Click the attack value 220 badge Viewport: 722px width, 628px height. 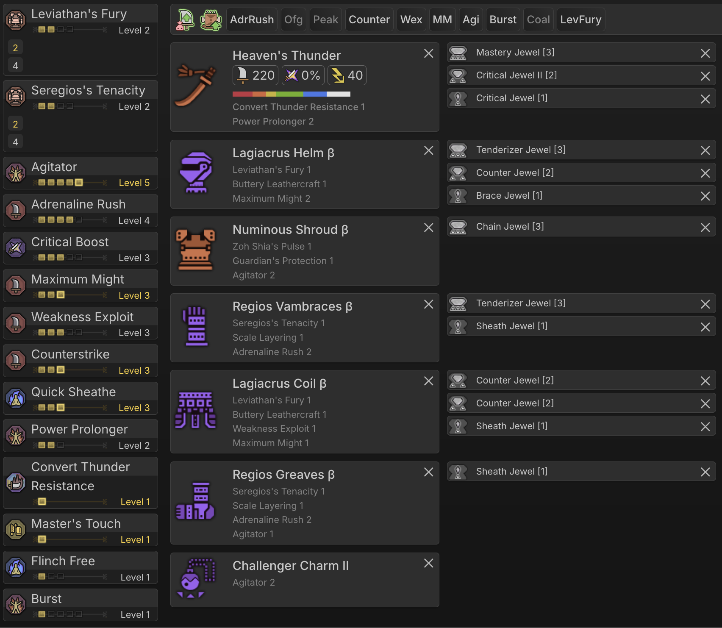255,75
